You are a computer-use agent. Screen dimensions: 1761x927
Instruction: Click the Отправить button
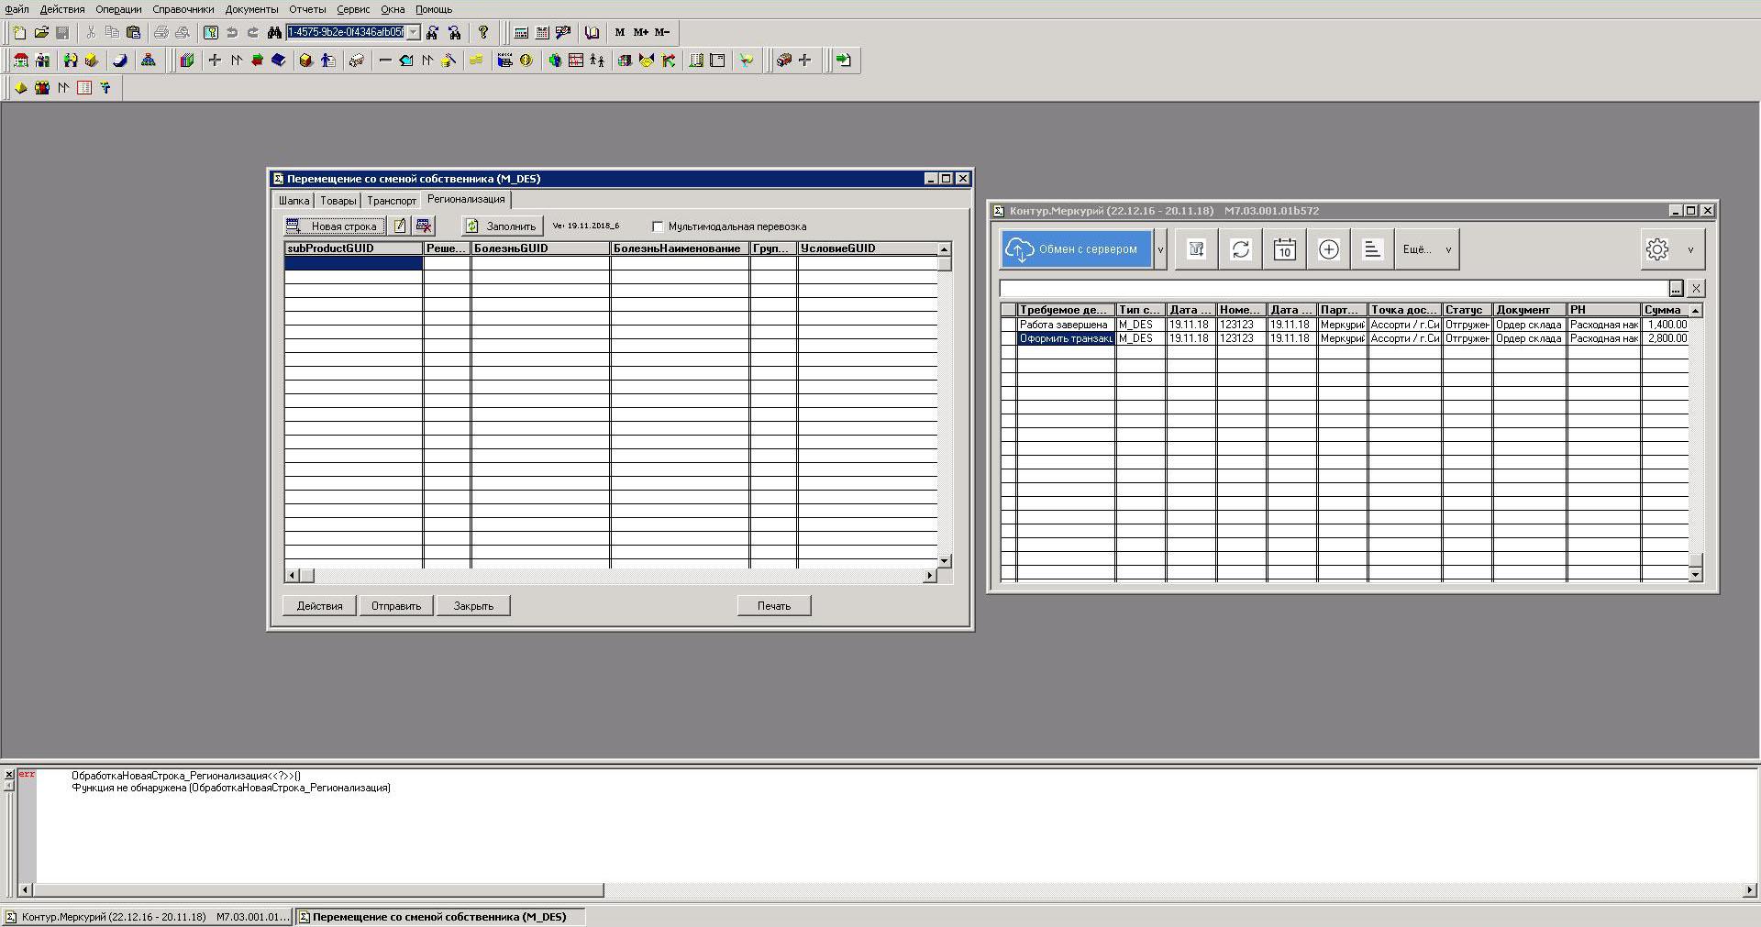396,606
